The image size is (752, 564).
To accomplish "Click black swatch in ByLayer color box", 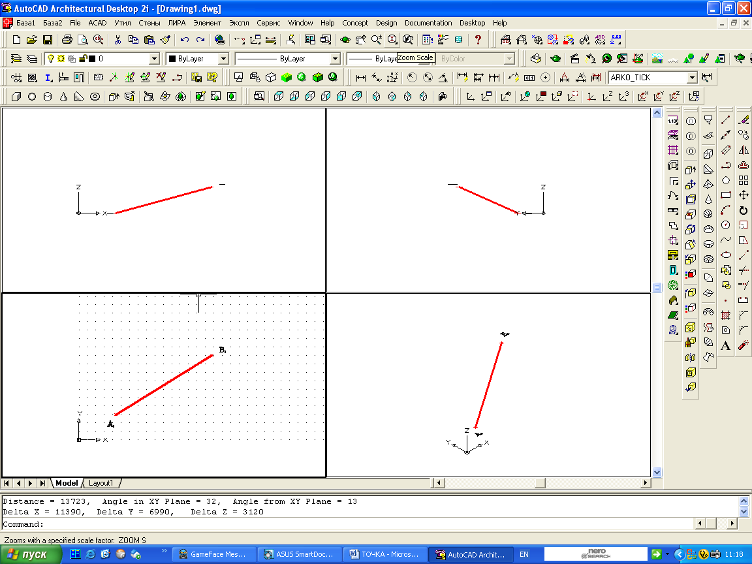I will 172,59.
